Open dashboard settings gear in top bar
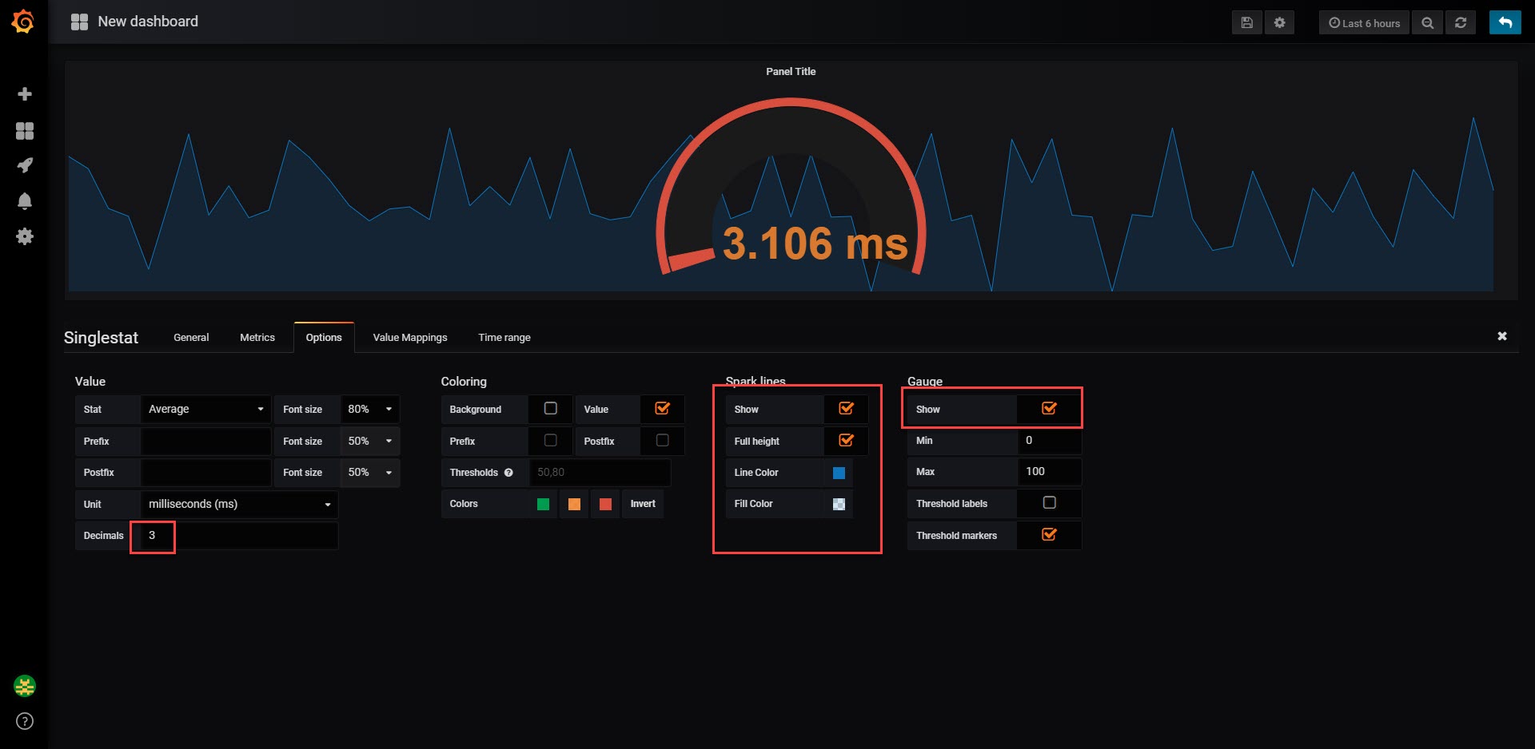The height and width of the screenshot is (749, 1535). 1279,22
